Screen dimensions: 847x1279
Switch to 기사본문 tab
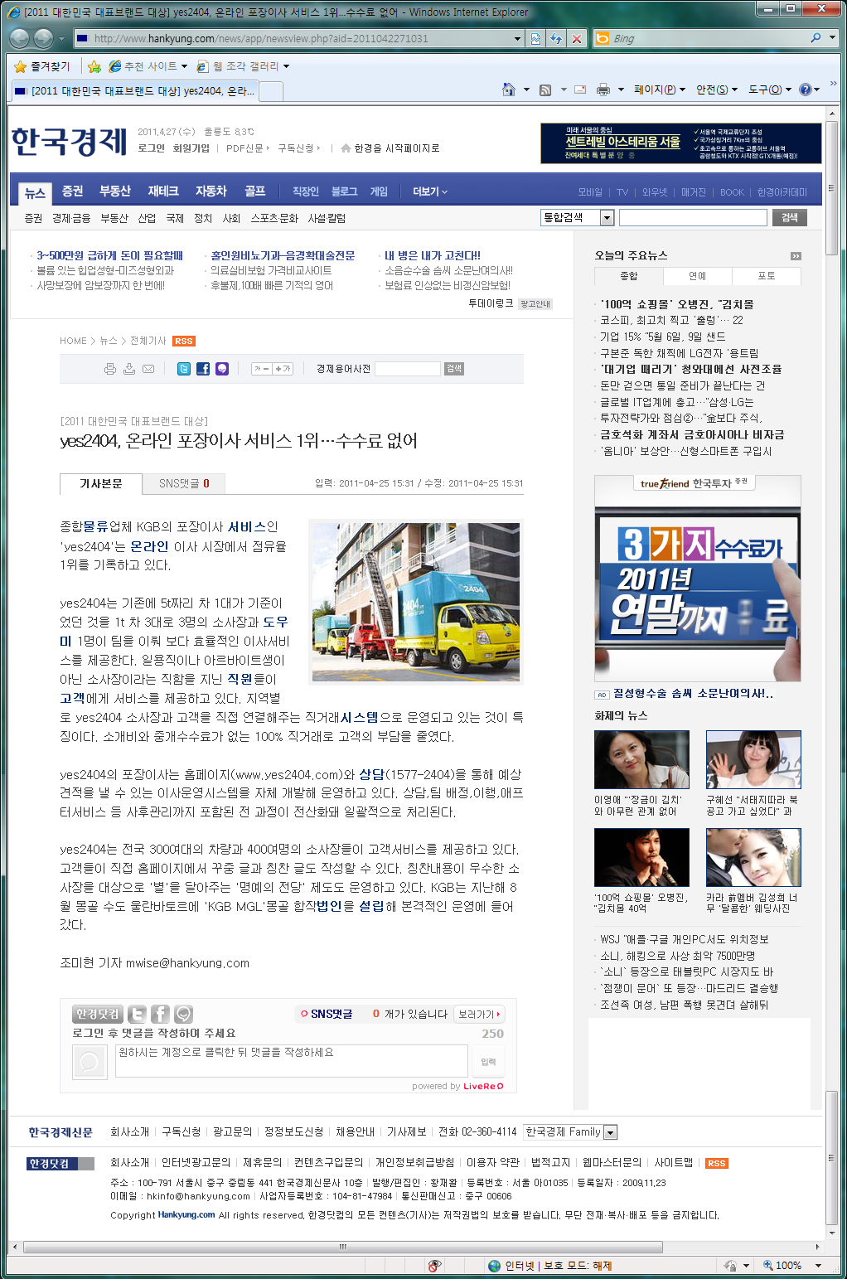101,483
